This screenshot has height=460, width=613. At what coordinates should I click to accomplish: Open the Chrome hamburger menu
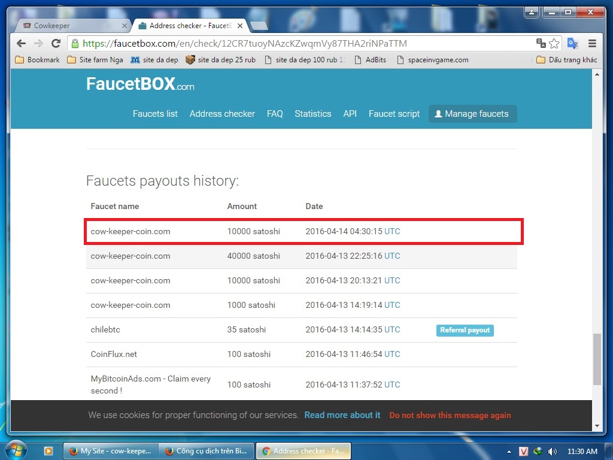(592, 43)
